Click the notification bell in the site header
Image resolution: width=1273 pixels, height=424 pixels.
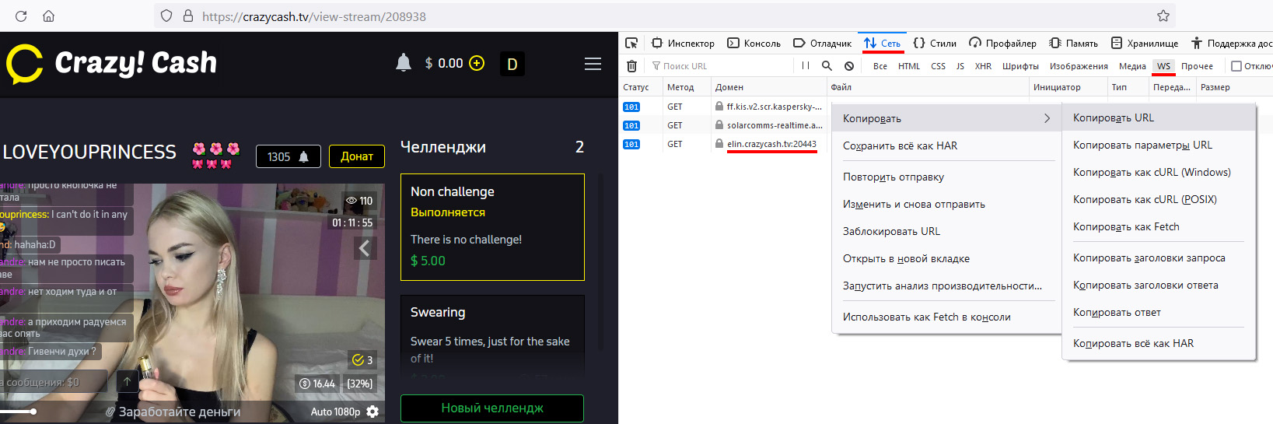(x=403, y=63)
